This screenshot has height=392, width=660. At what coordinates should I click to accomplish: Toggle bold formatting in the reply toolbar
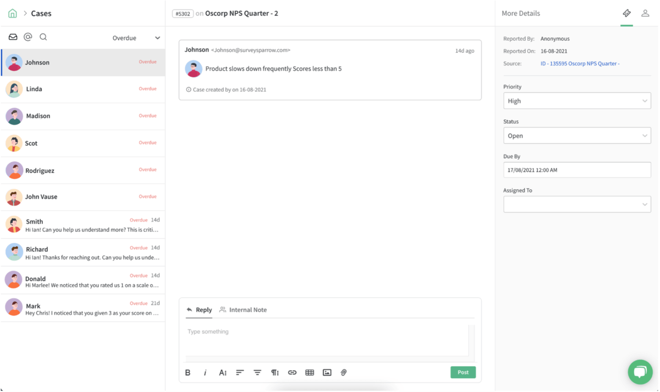pyautogui.click(x=188, y=372)
